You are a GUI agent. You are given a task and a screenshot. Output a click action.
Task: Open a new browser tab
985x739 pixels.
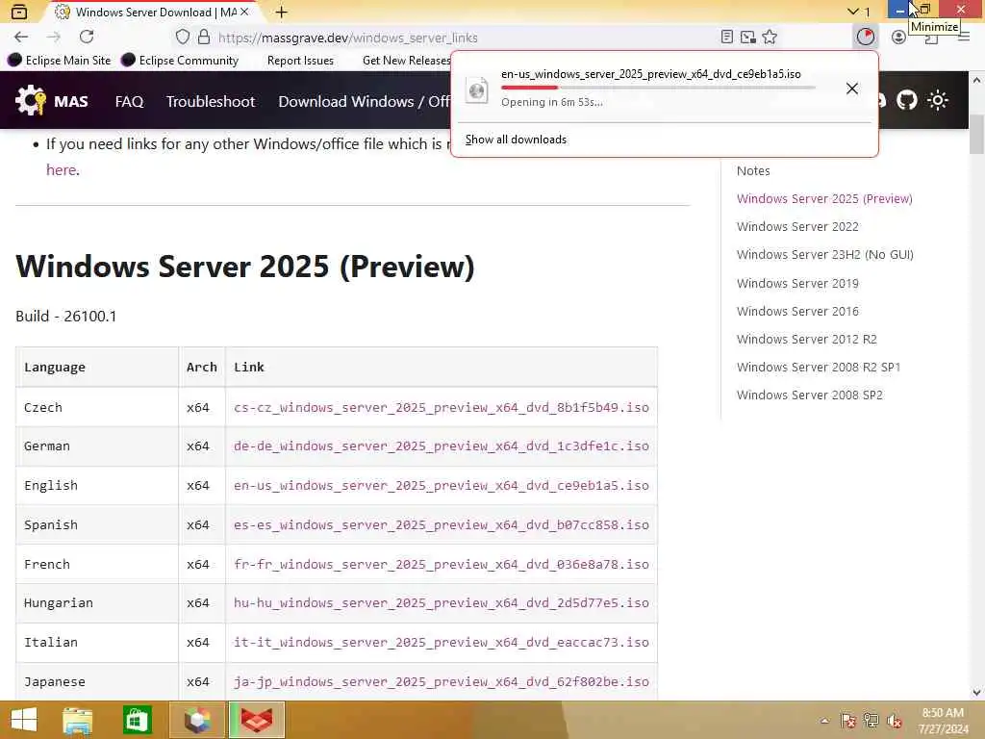[282, 12]
